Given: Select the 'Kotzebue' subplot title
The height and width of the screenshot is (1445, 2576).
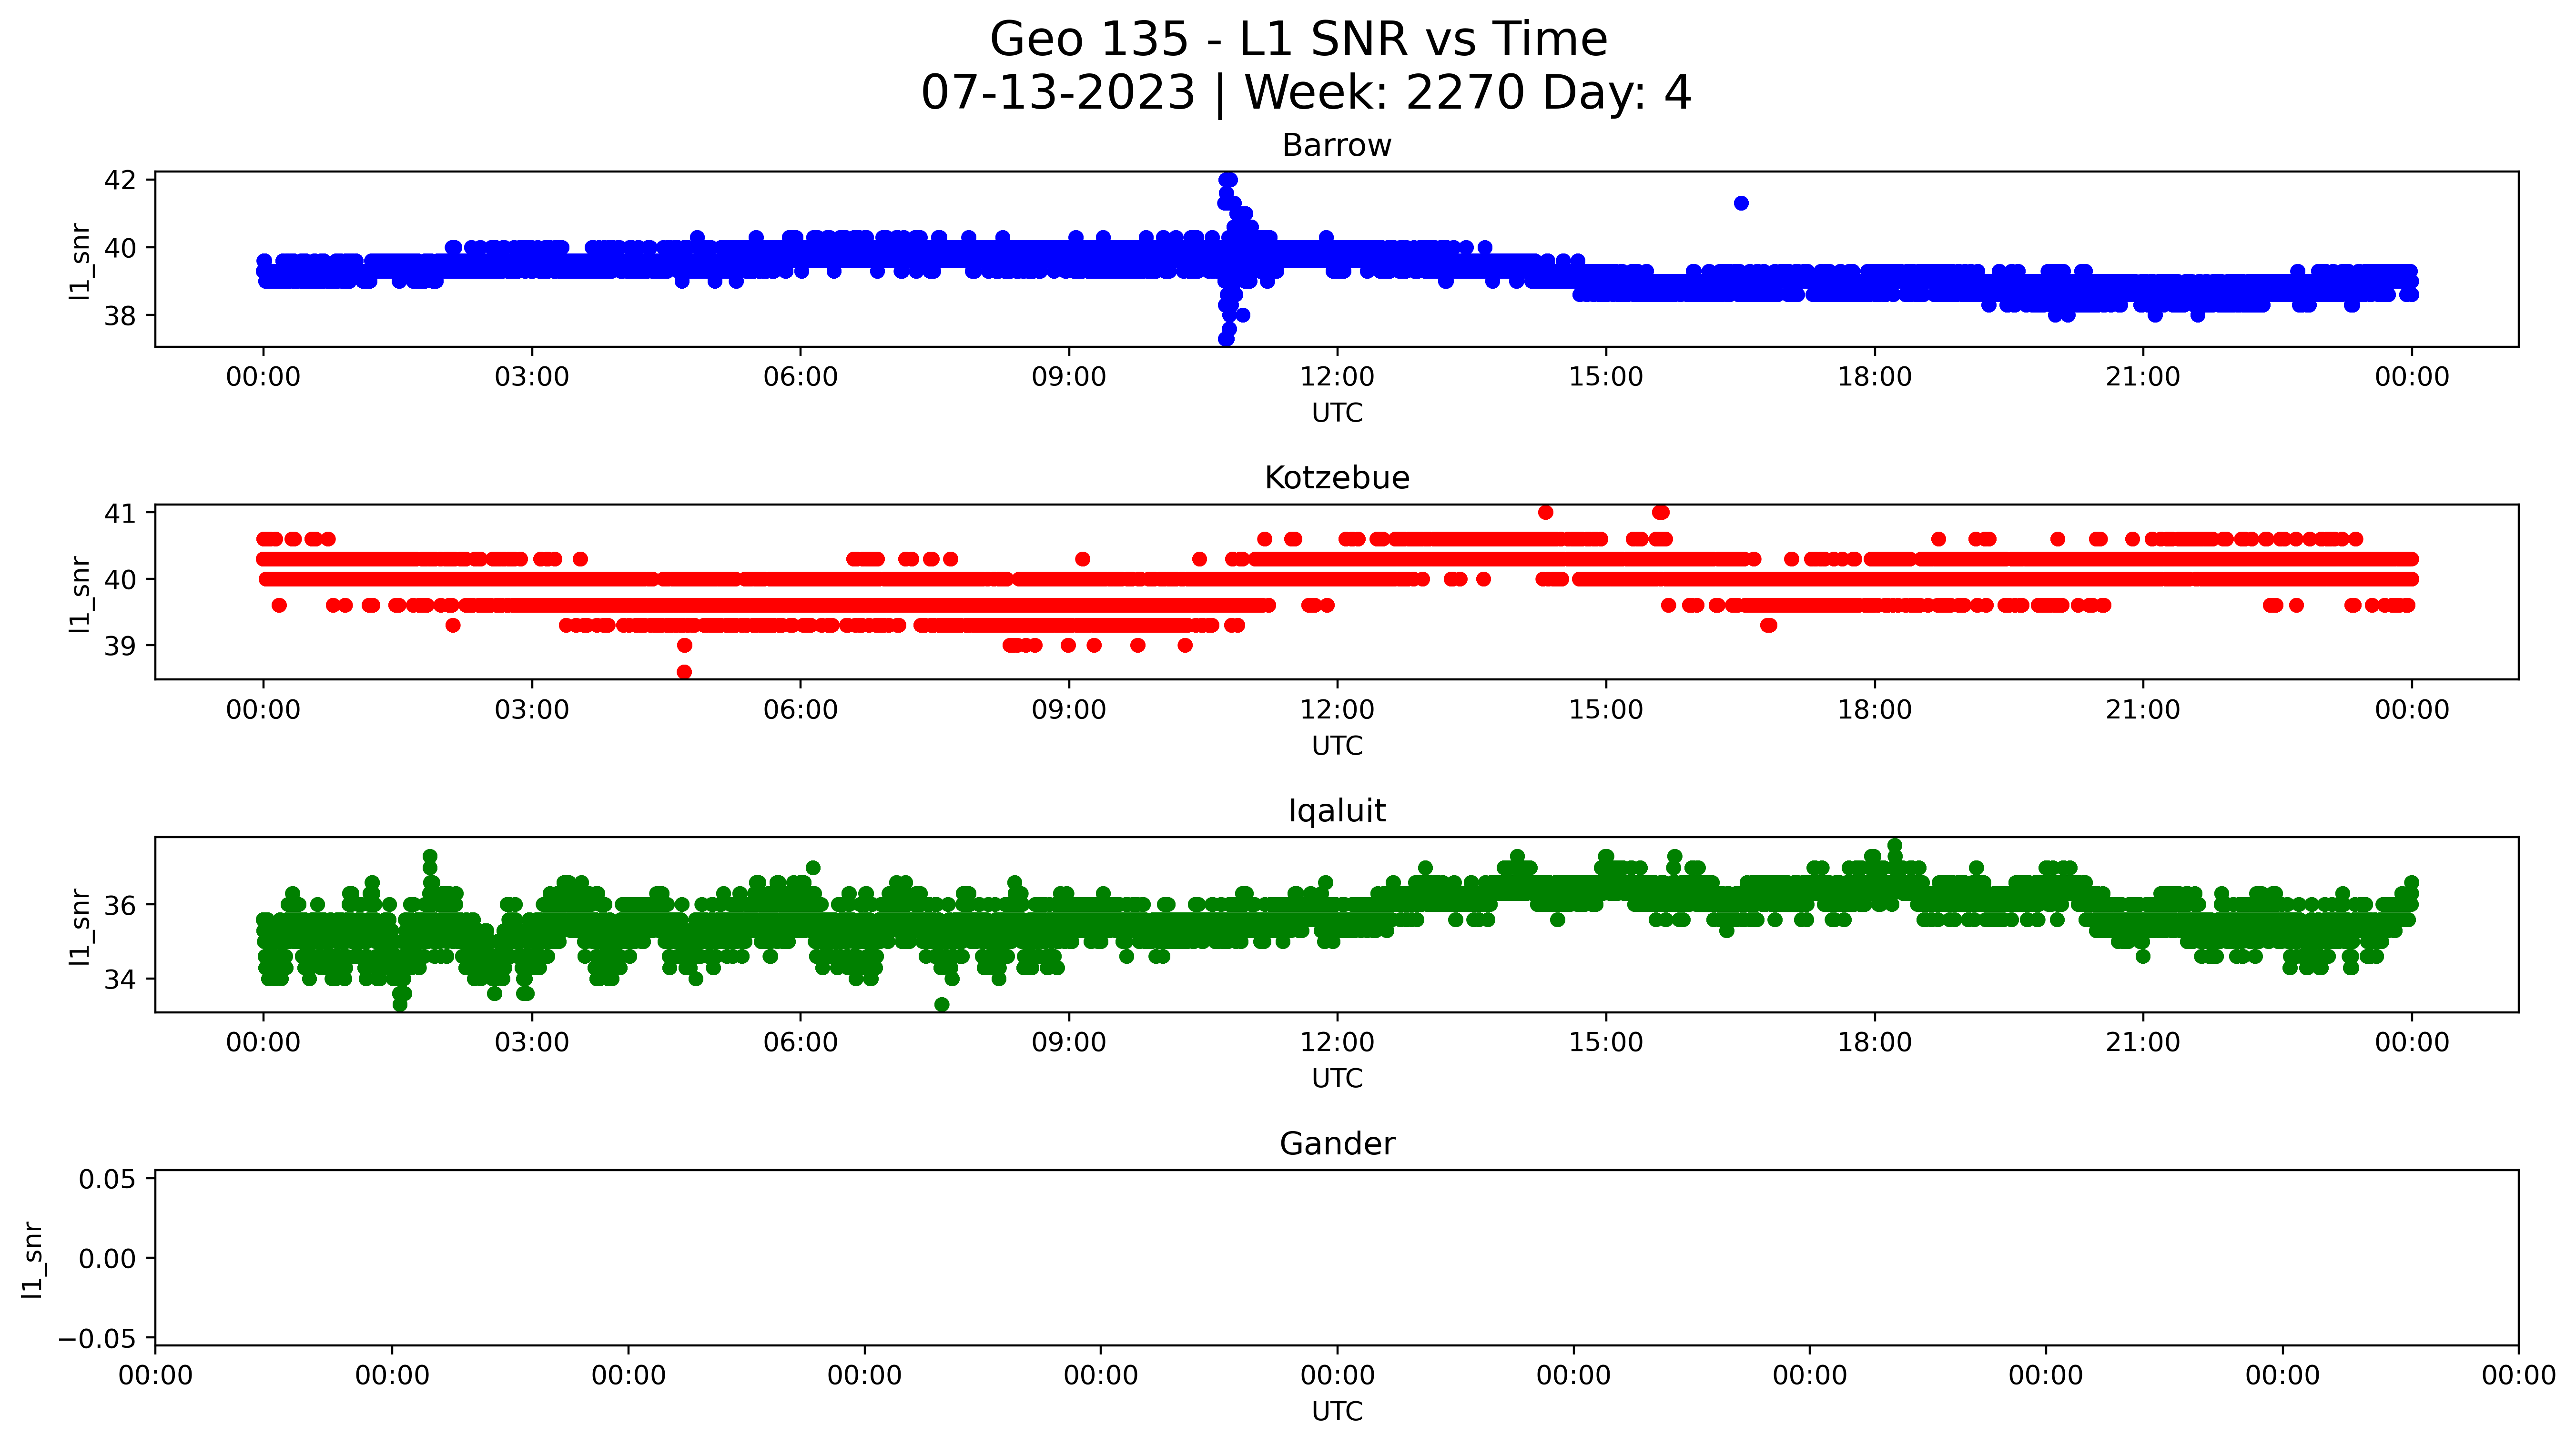Looking at the screenshot, I should [1337, 478].
